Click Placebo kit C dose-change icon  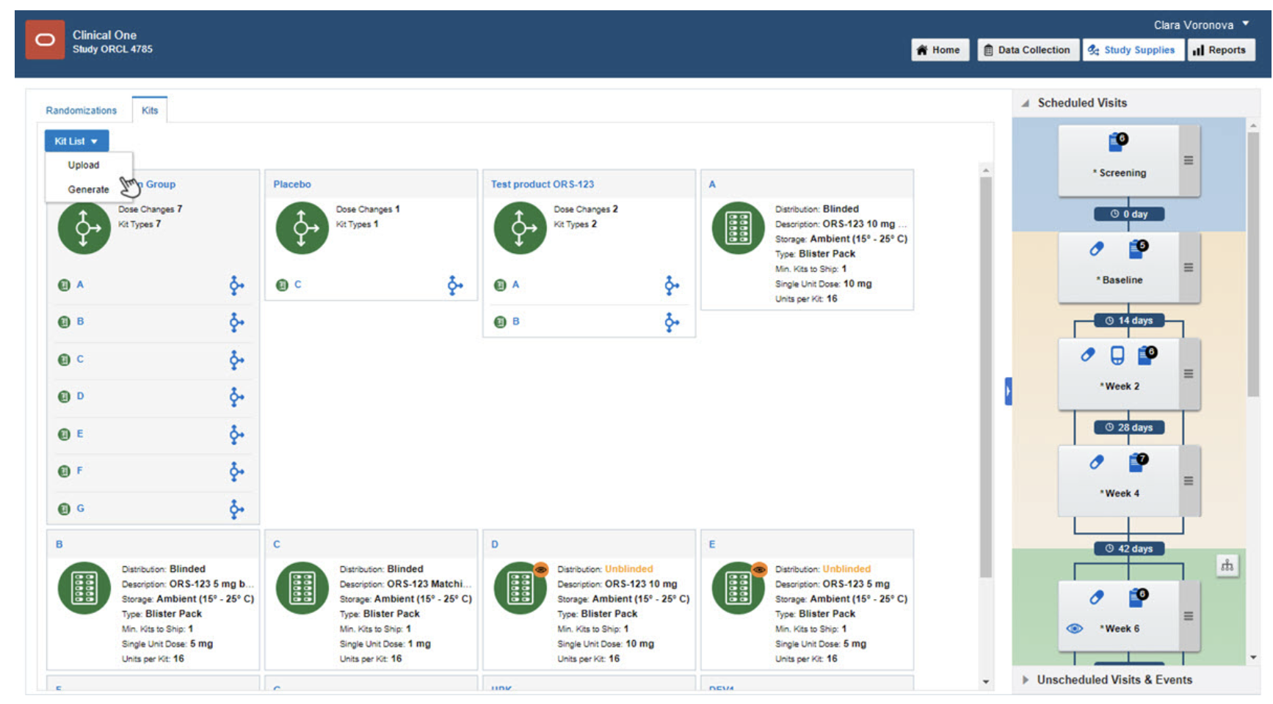tap(455, 285)
